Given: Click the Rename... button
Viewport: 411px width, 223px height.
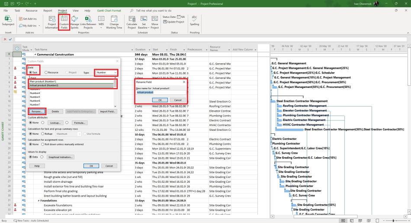Looking at the screenshot, I should click(37, 112).
